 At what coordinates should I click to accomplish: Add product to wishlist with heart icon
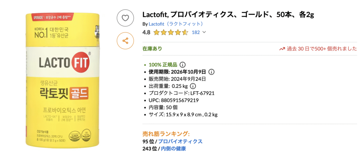click(x=125, y=17)
